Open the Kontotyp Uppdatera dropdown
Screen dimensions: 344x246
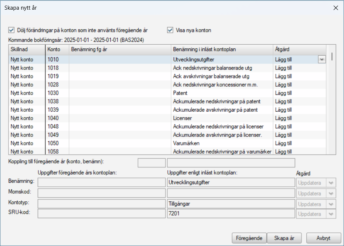point(330,204)
